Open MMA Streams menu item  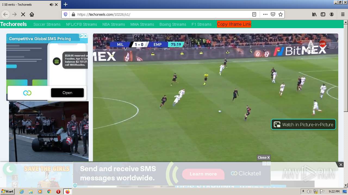coord(142,24)
